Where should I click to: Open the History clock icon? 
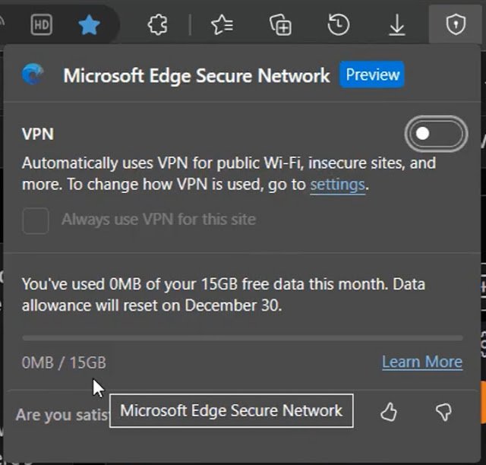(339, 25)
